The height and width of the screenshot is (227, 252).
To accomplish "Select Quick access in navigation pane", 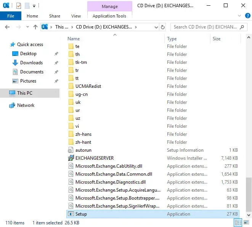I will pos(30,44).
